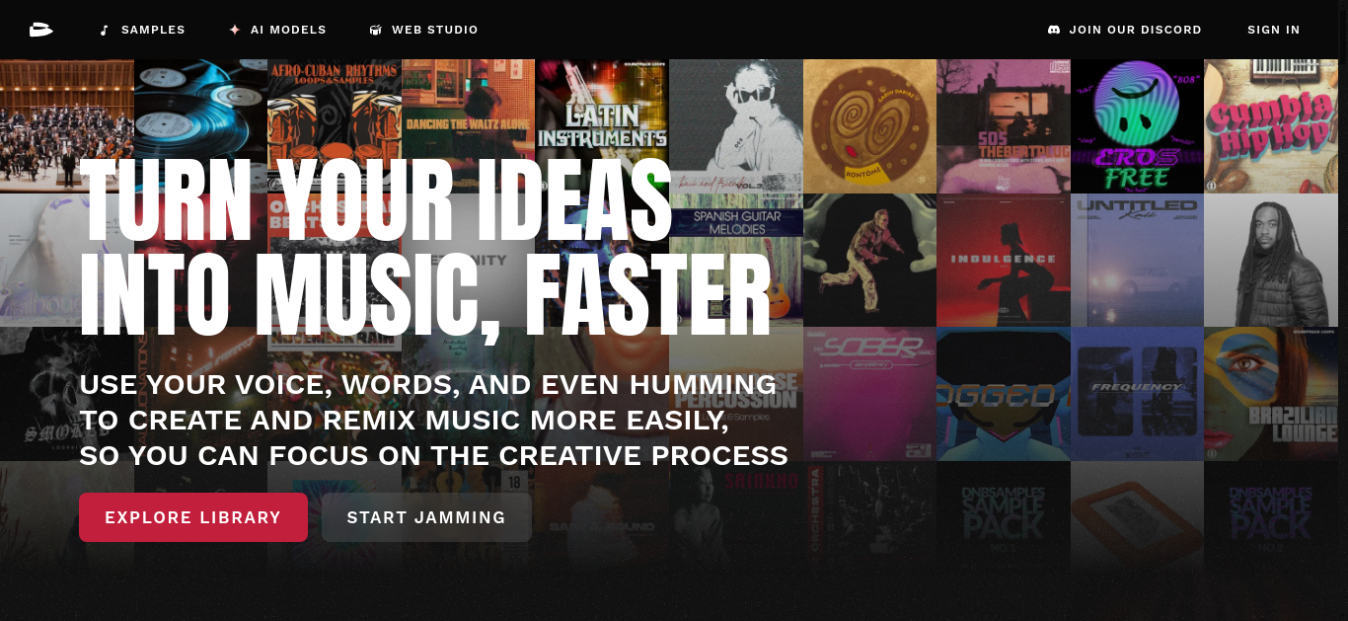Click the Discord icon in the header

(x=1054, y=30)
